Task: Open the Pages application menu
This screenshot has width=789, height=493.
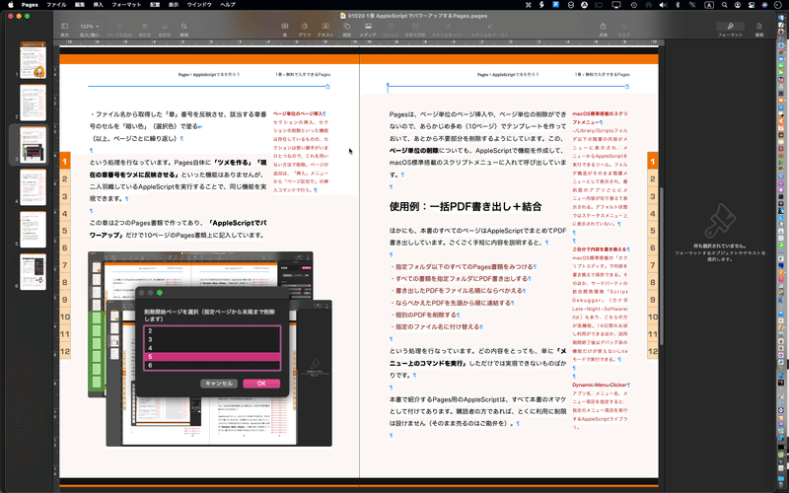Action: point(30,5)
